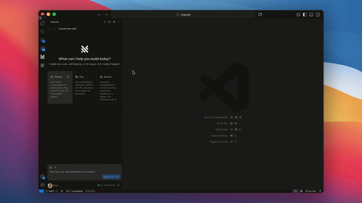
Task: Refresh the artifacts count
Action: 119,185
